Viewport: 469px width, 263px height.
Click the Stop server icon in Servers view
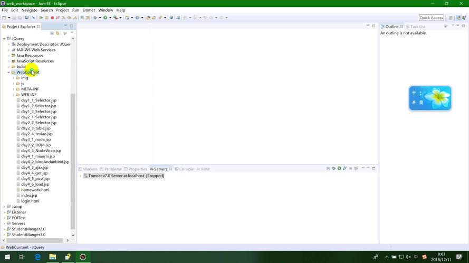[350, 168]
